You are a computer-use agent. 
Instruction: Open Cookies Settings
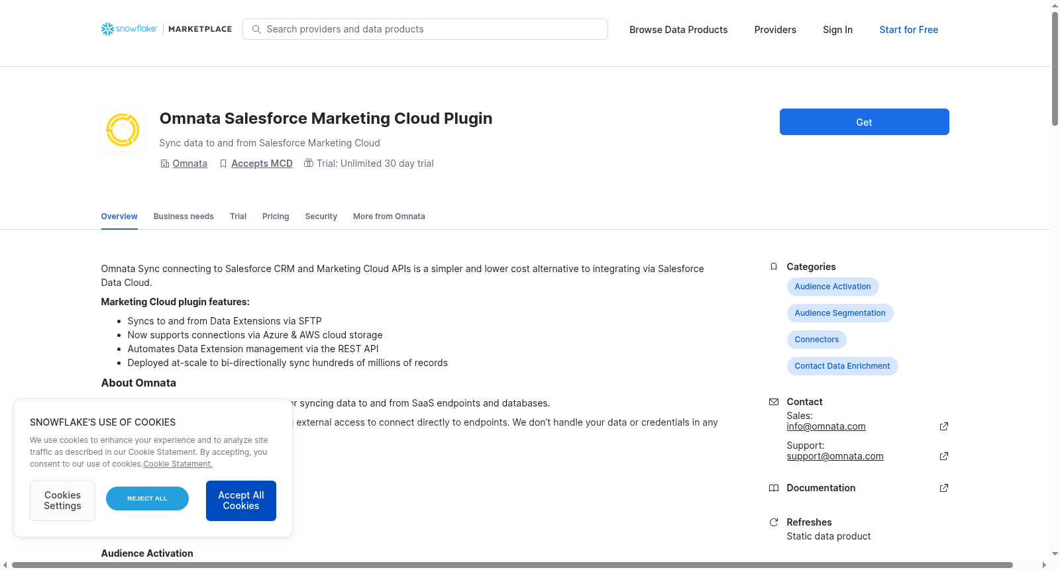[62, 500]
